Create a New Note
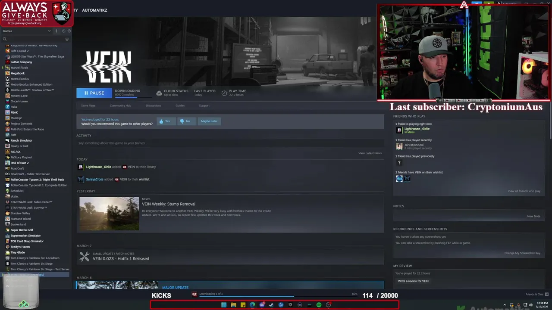Viewport: 552px width, 310px height. coord(533,216)
